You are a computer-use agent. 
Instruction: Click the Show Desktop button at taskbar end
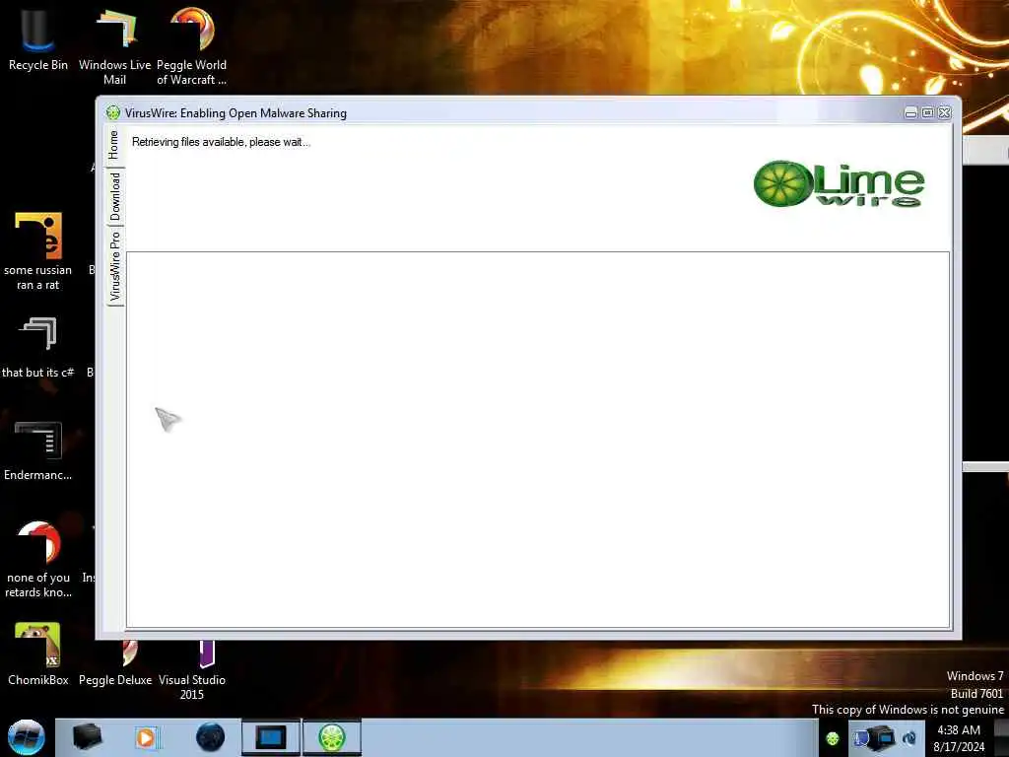1001,737
